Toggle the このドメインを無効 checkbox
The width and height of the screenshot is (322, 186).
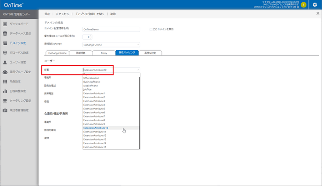coord(150,29)
